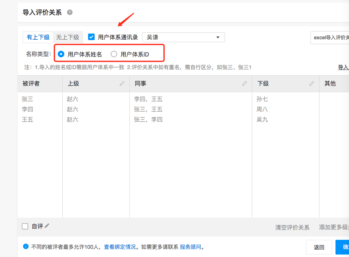The height and width of the screenshot is (257, 349).
Task: Switch to the 无上下级 tab
Action: [68, 37]
